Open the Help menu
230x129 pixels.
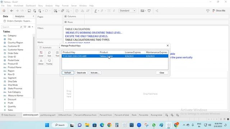(91, 6)
